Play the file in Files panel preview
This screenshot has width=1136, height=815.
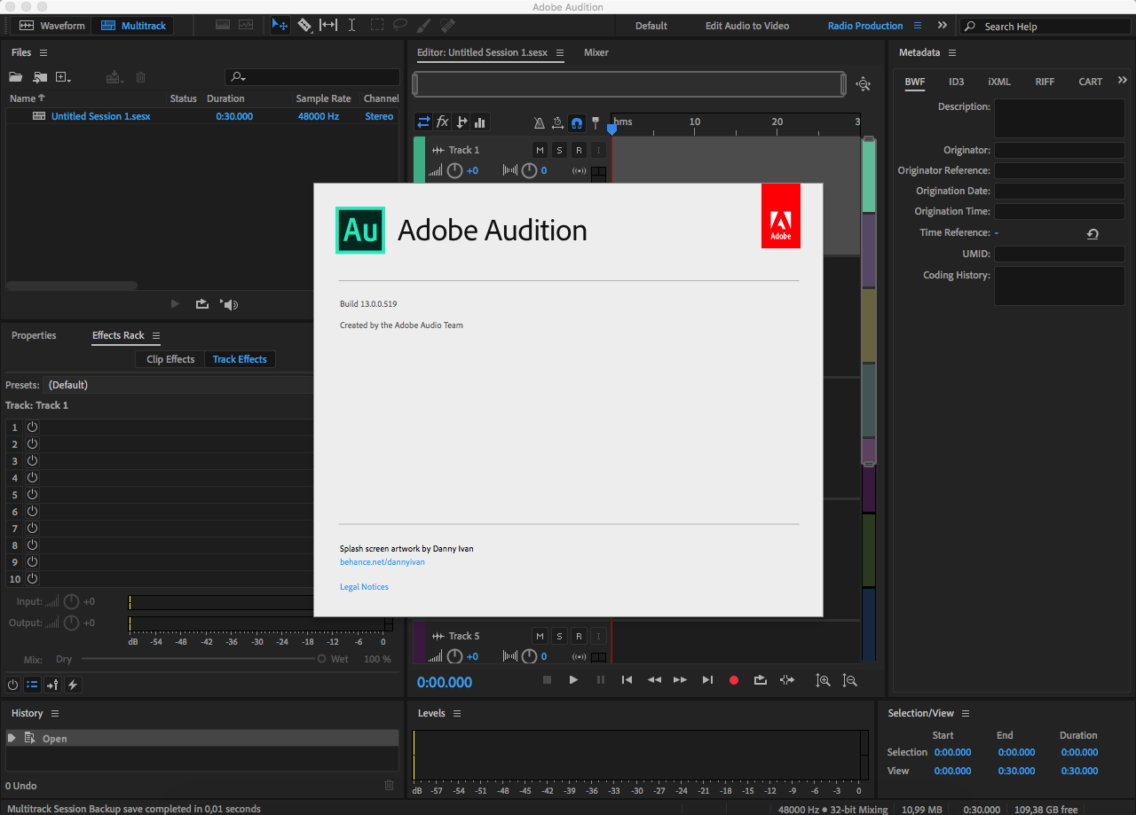coord(175,304)
